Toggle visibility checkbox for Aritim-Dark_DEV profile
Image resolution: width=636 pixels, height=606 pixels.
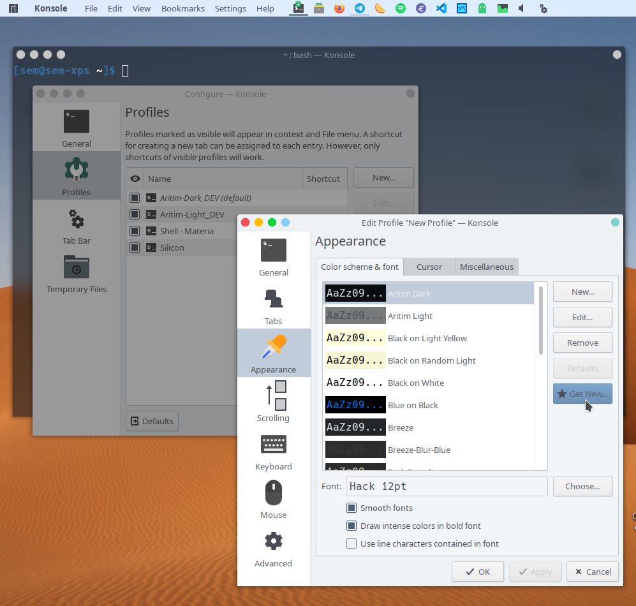click(135, 198)
